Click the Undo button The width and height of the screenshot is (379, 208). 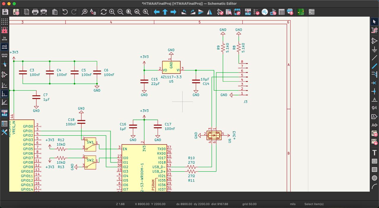65,12
